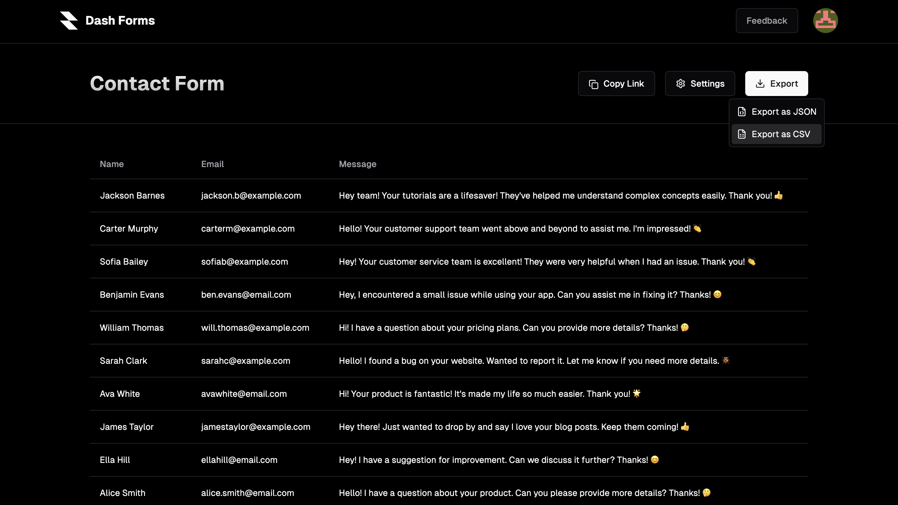This screenshot has height=505, width=898.
Task: Click message 'Your product is fantastic'
Action: [x=490, y=394]
